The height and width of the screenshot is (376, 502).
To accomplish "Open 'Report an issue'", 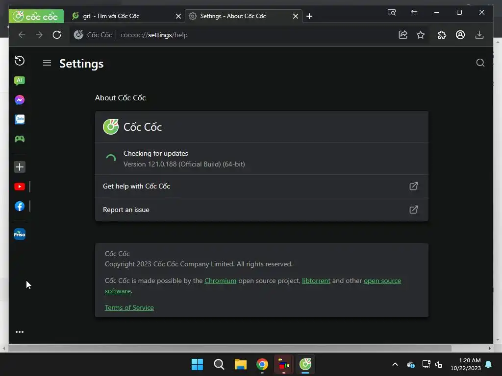I will tap(262, 210).
